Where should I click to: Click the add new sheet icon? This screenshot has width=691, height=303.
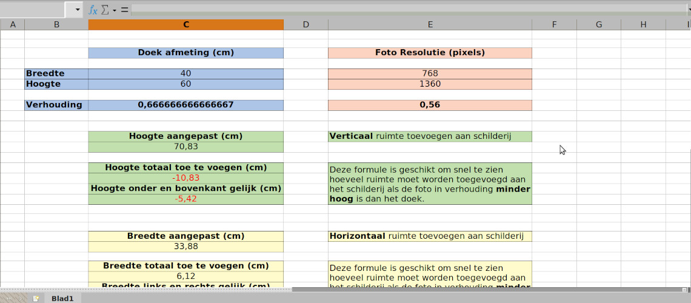(x=36, y=299)
